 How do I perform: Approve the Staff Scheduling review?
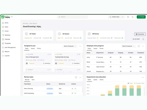[75, 93]
